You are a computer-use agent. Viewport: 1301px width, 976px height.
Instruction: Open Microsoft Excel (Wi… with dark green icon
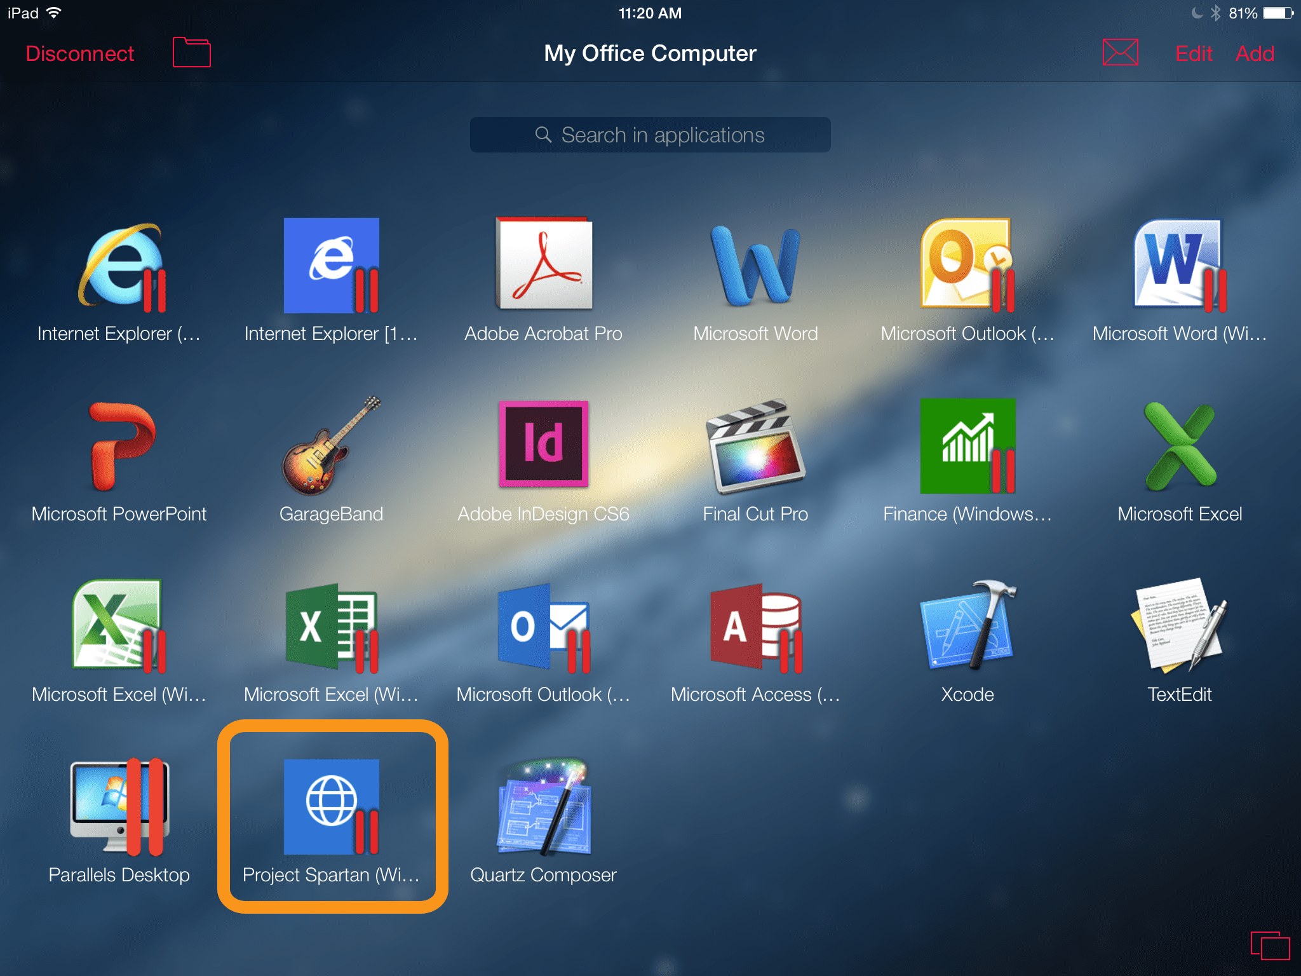tap(331, 627)
